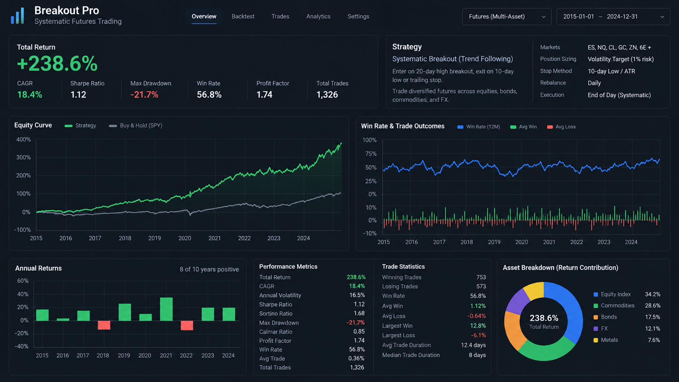Click the Profit Factor 1.74 summary value

264,95
